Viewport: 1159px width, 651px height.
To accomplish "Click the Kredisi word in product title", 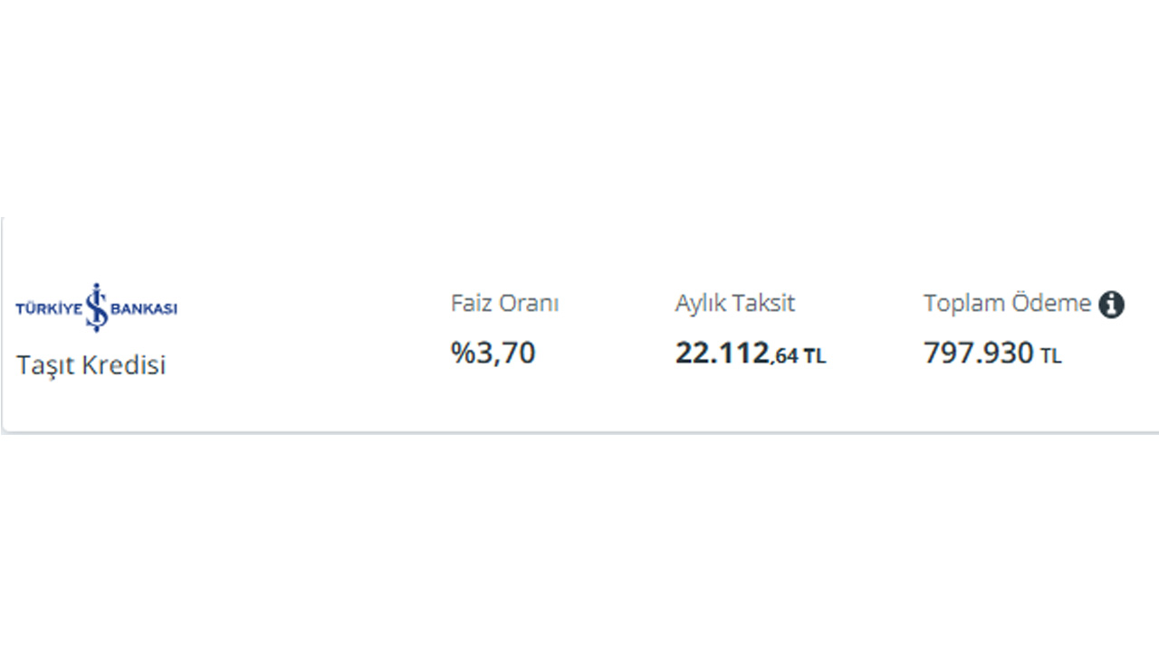I will coord(125,366).
